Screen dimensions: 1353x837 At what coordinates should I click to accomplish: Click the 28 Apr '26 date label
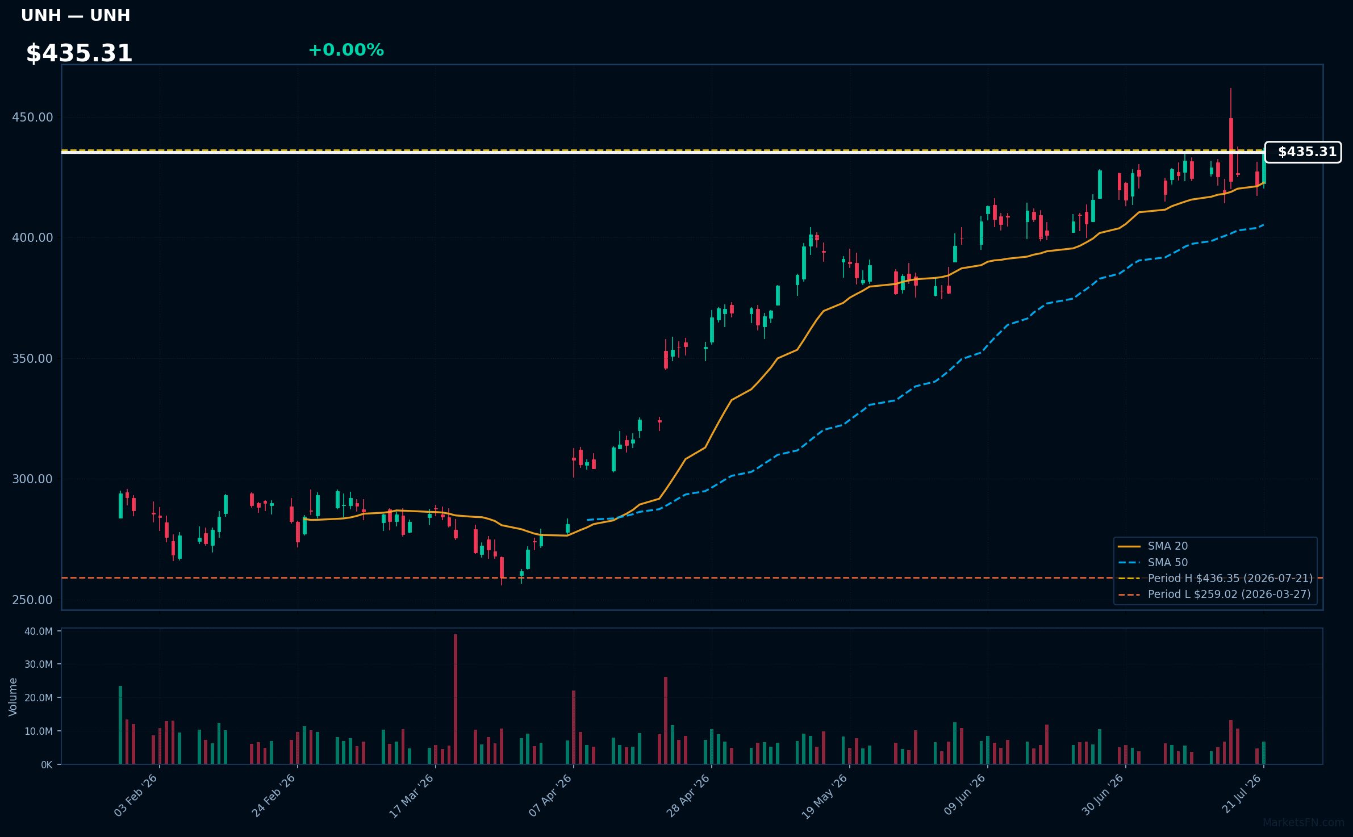coord(688,796)
